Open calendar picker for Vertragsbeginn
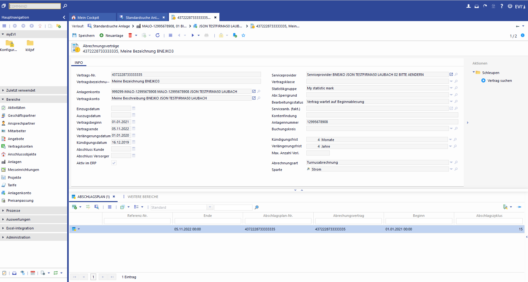 (134, 122)
